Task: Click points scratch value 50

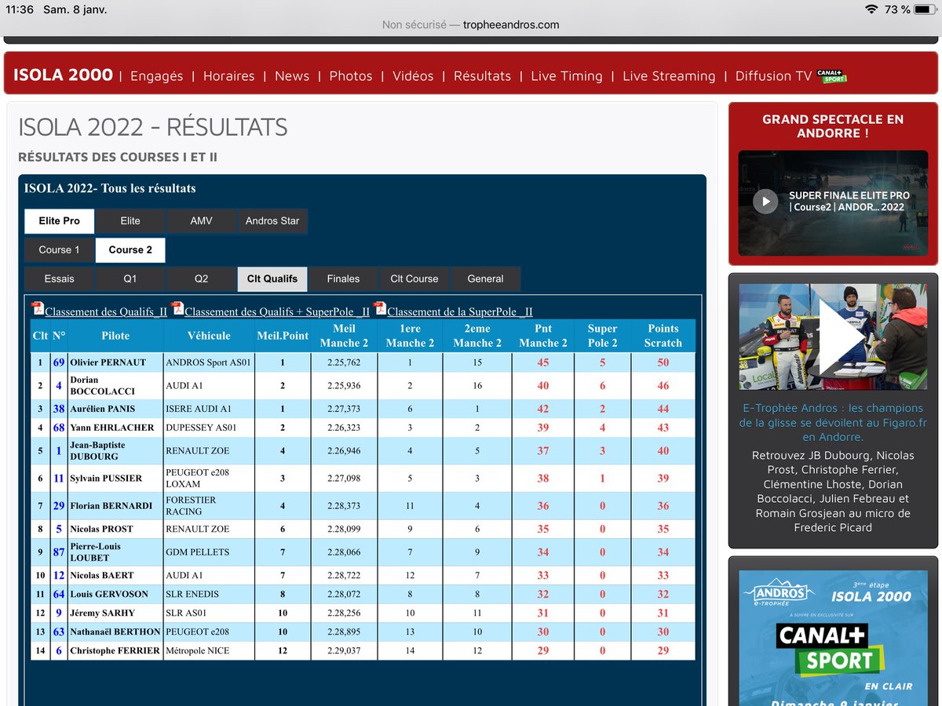Action: [x=663, y=362]
